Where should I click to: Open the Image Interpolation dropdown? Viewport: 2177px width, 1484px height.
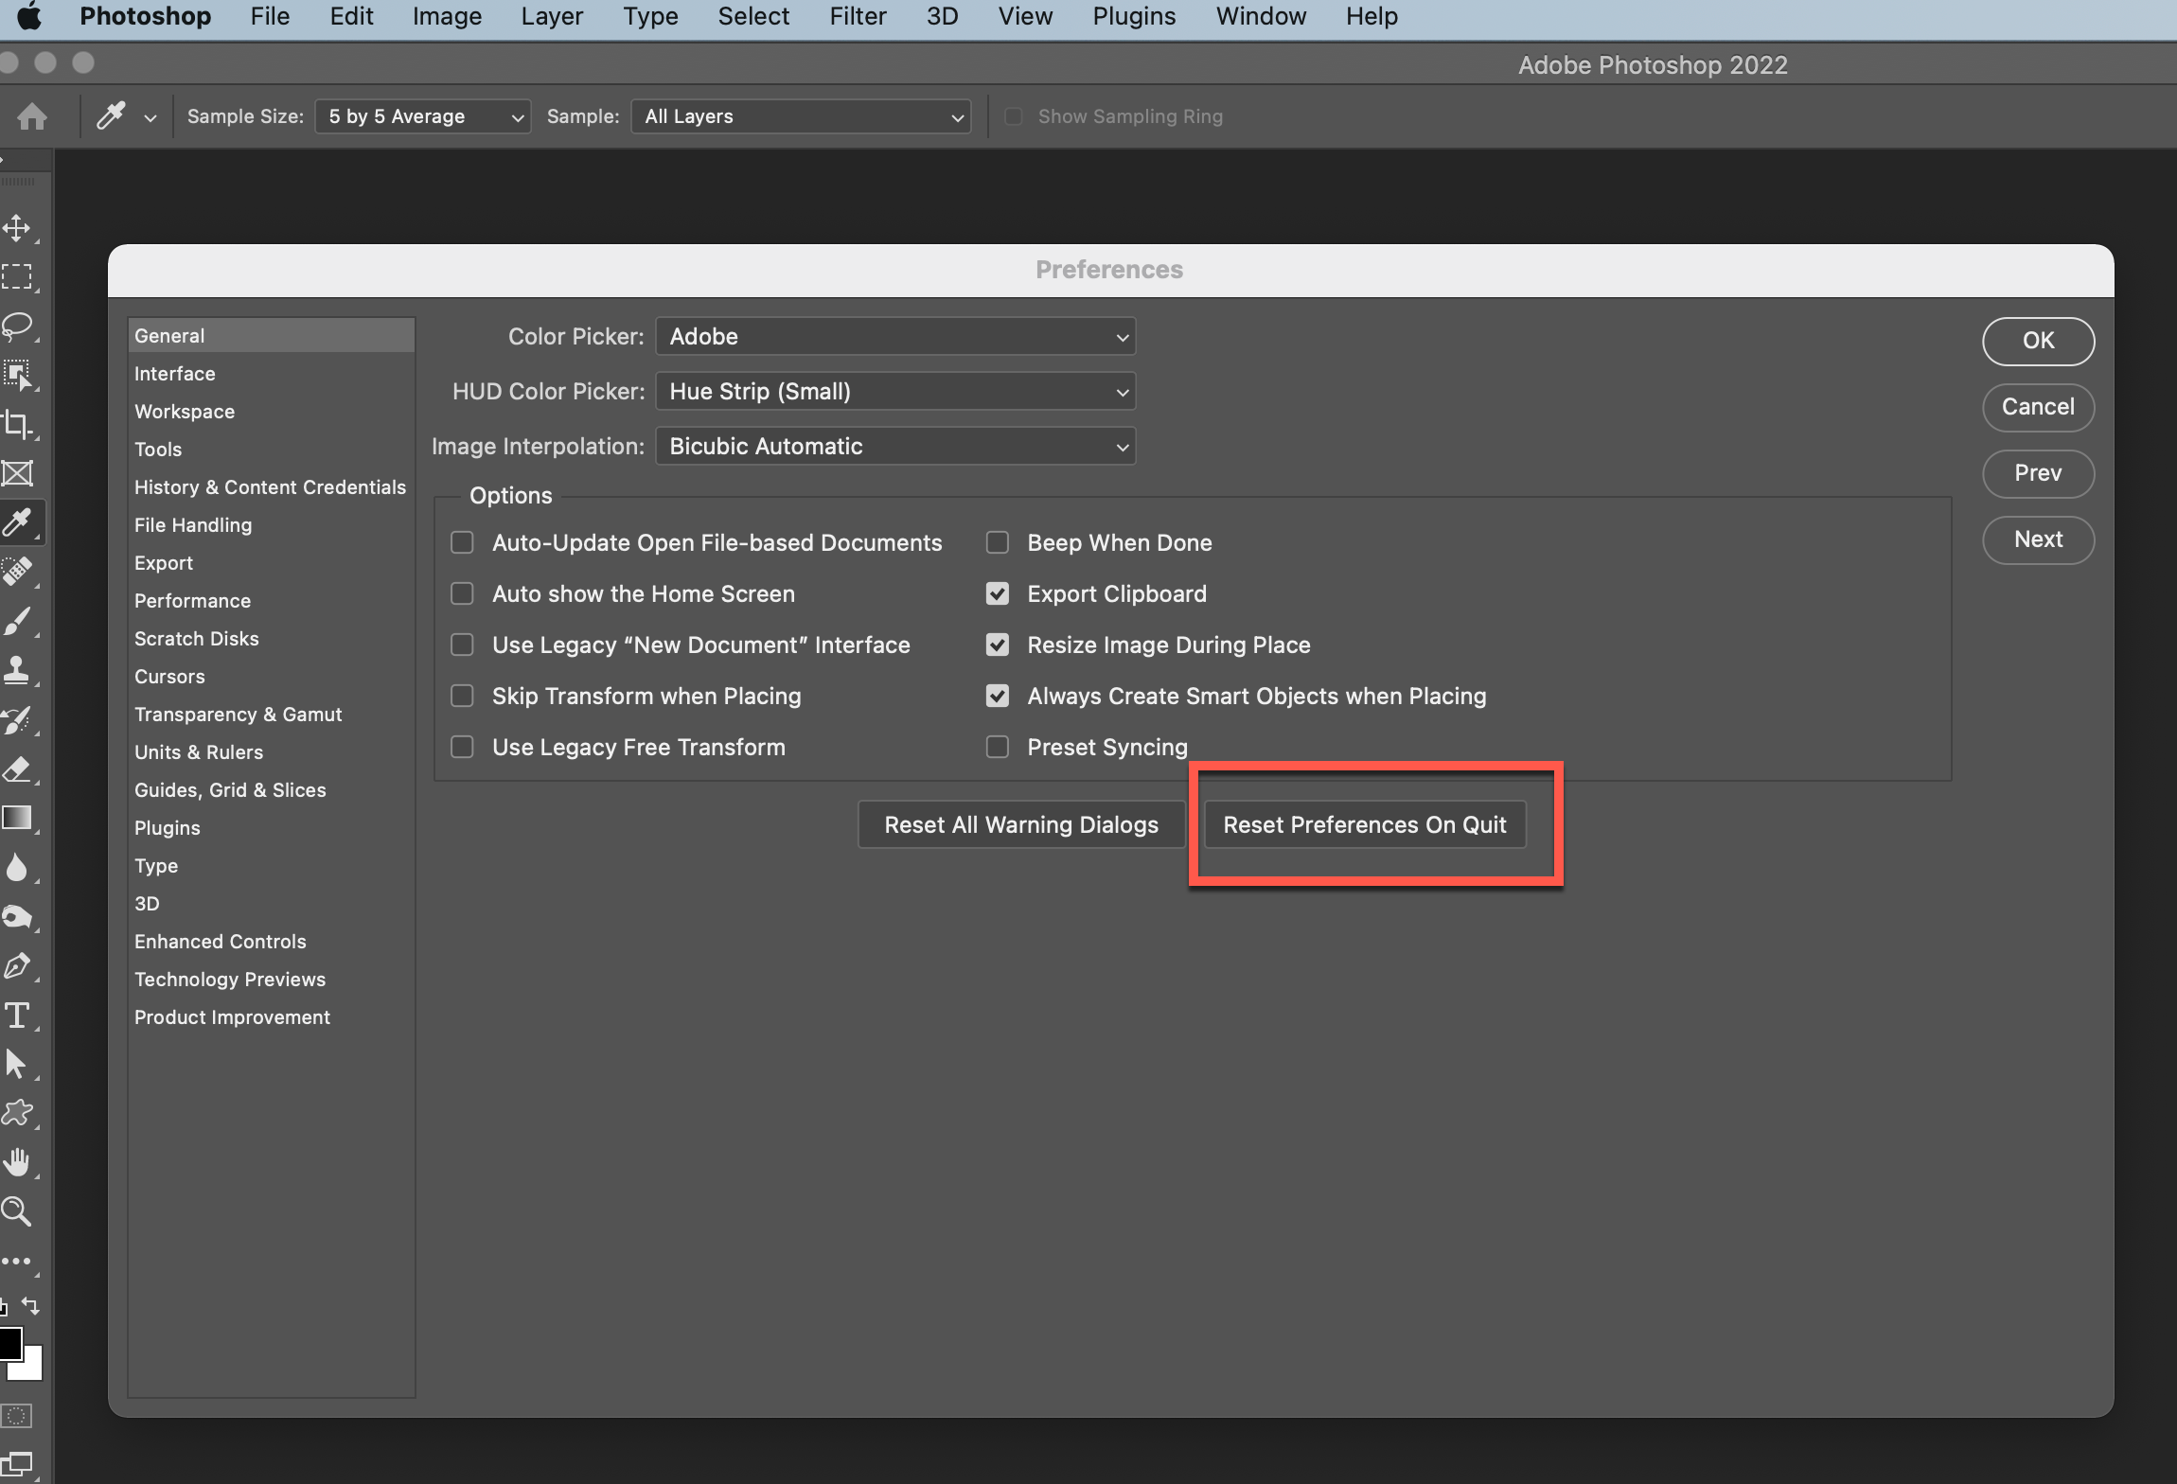(894, 446)
